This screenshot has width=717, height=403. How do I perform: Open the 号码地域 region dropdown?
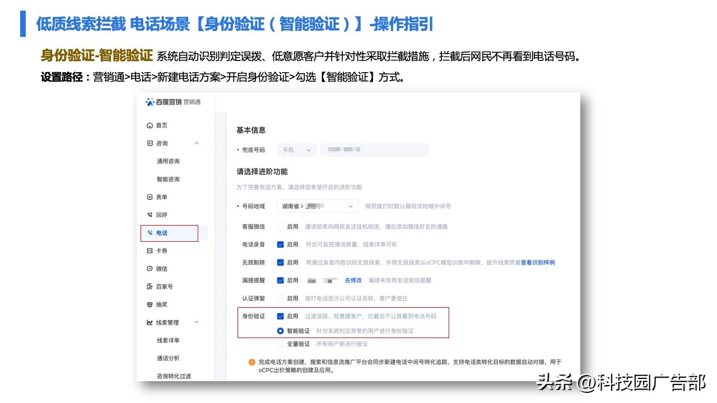[318, 206]
